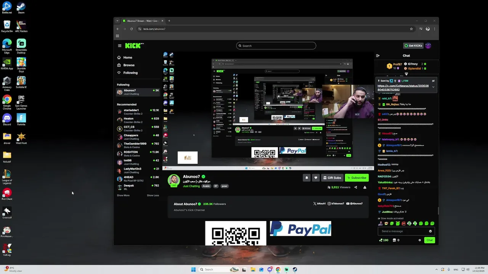Expand the pinned message chevron

click(x=433, y=87)
